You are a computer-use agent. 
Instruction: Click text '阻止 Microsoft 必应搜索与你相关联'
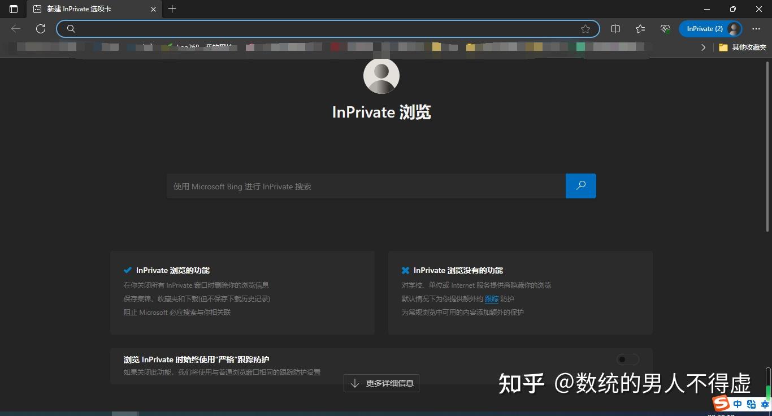(177, 312)
